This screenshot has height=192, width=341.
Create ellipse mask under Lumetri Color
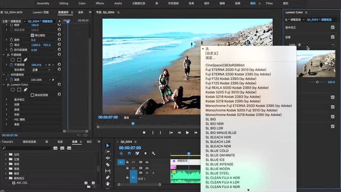click(x=13, y=90)
